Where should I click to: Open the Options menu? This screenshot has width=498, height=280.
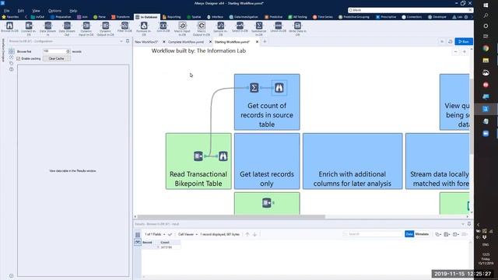(x=54, y=10)
